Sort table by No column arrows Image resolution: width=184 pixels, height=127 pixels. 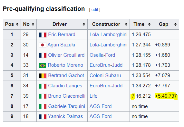[33, 24]
